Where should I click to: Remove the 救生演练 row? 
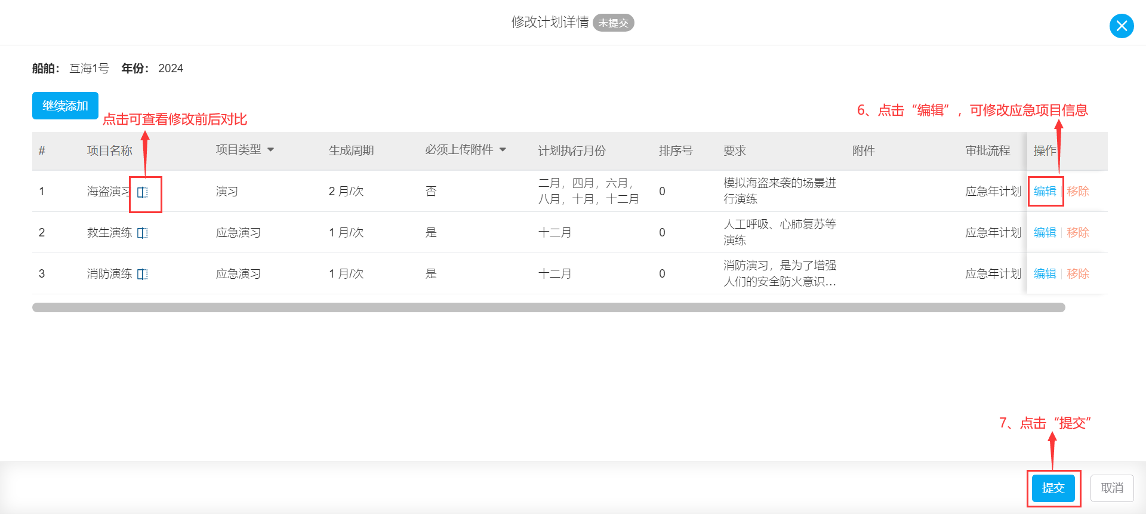[x=1078, y=232]
